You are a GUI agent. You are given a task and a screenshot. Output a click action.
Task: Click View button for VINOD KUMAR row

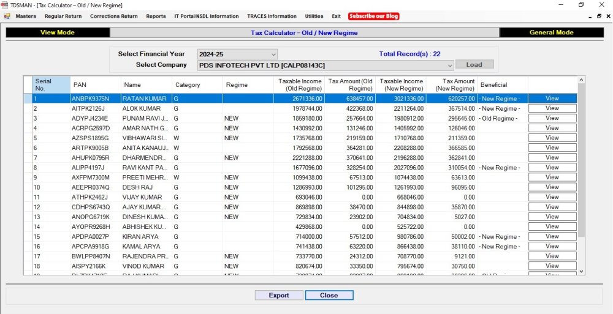point(552,266)
